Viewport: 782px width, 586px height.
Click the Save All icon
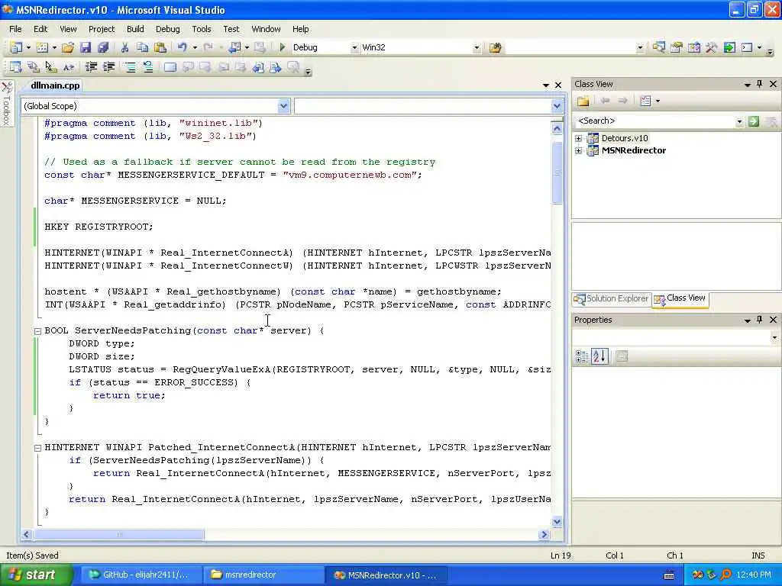click(x=103, y=47)
